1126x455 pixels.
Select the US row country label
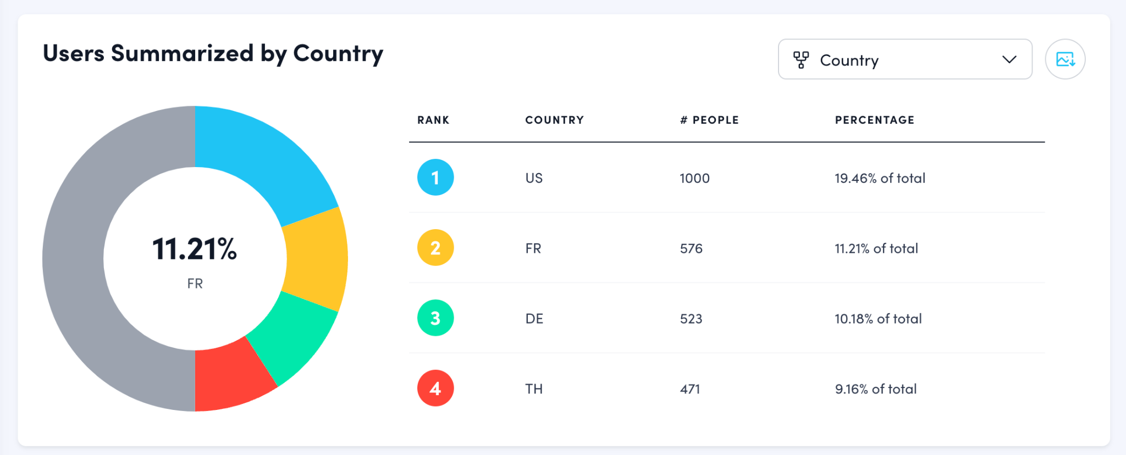coord(534,179)
